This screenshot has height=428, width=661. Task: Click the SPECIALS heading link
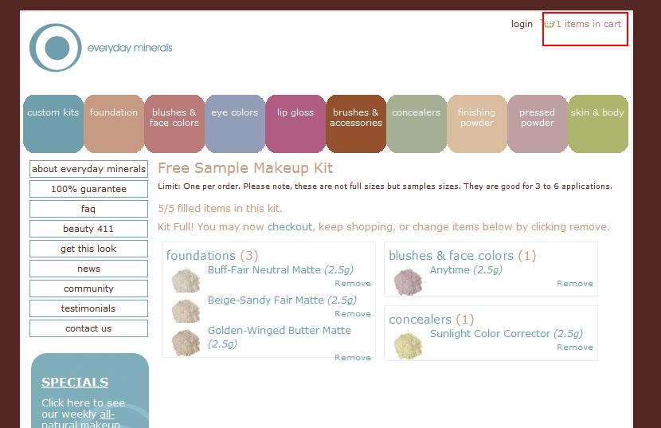pos(75,382)
